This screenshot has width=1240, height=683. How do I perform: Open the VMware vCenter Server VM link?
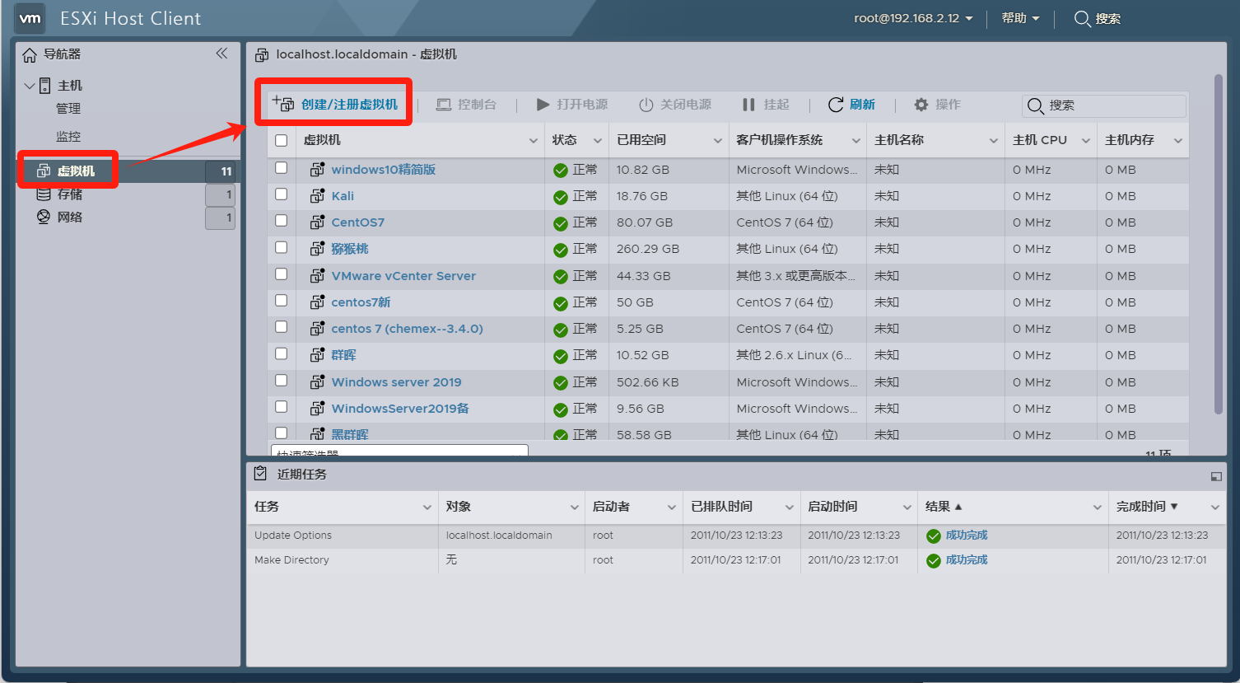tap(403, 276)
